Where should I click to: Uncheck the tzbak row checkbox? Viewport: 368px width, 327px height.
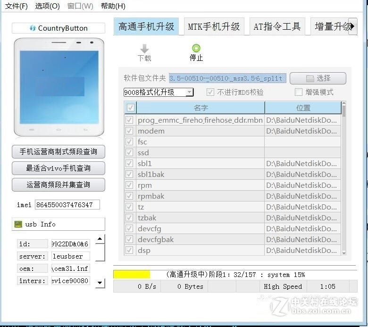[129, 218]
